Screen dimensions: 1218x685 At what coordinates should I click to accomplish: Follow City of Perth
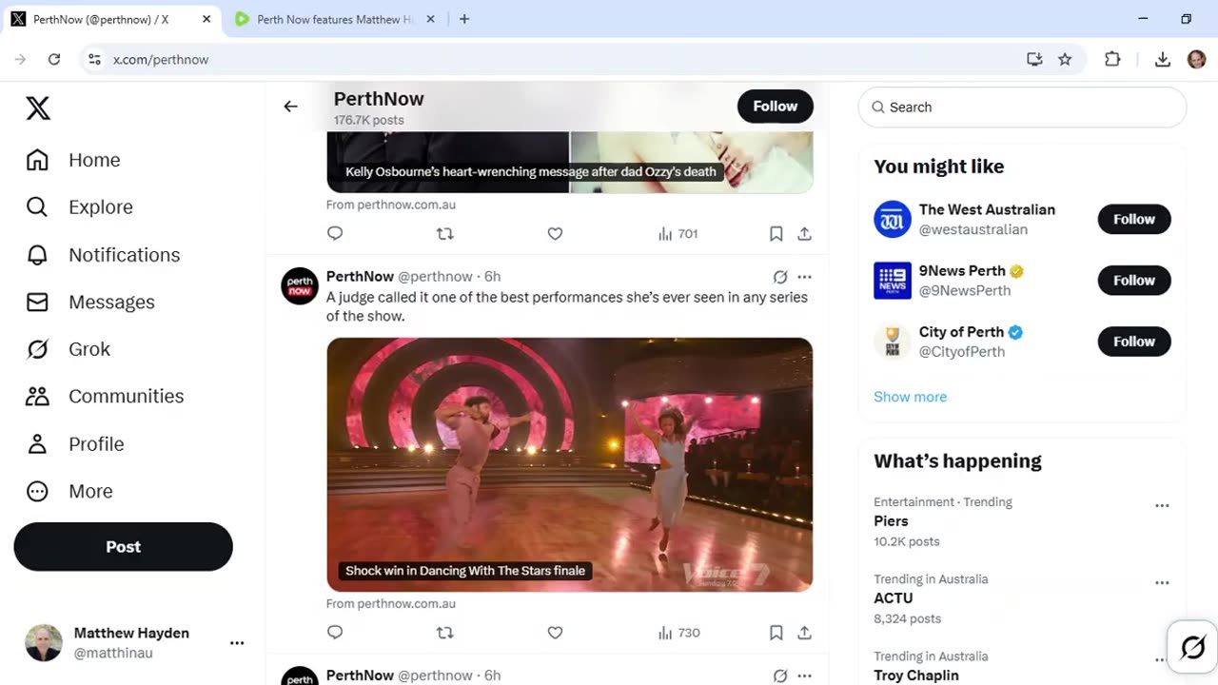coord(1134,342)
